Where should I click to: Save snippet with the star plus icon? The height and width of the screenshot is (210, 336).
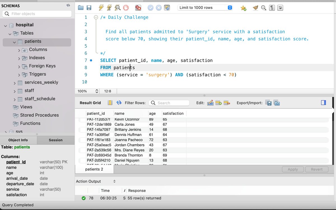click(243, 8)
